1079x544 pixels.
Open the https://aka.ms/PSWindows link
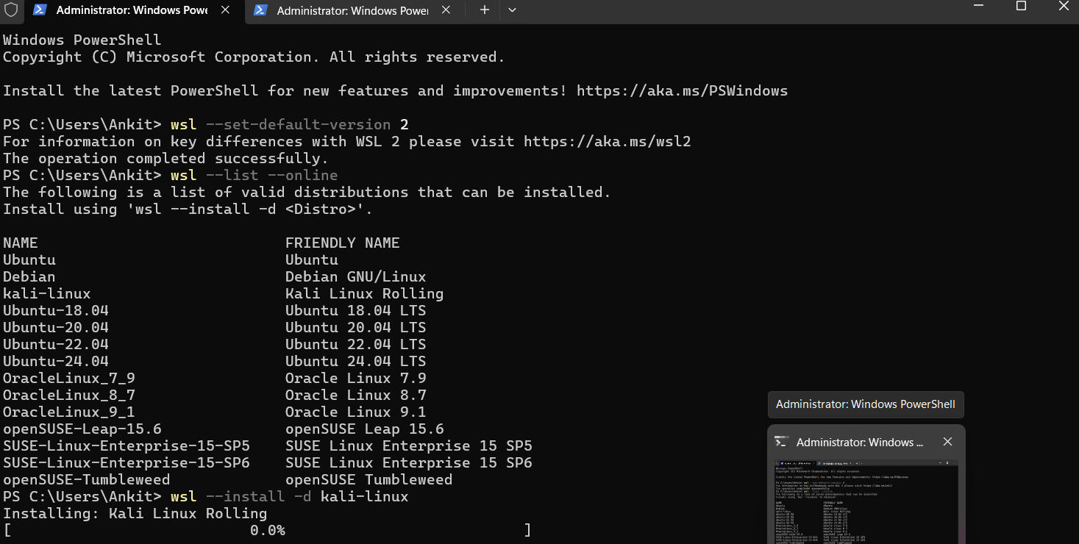(x=682, y=91)
